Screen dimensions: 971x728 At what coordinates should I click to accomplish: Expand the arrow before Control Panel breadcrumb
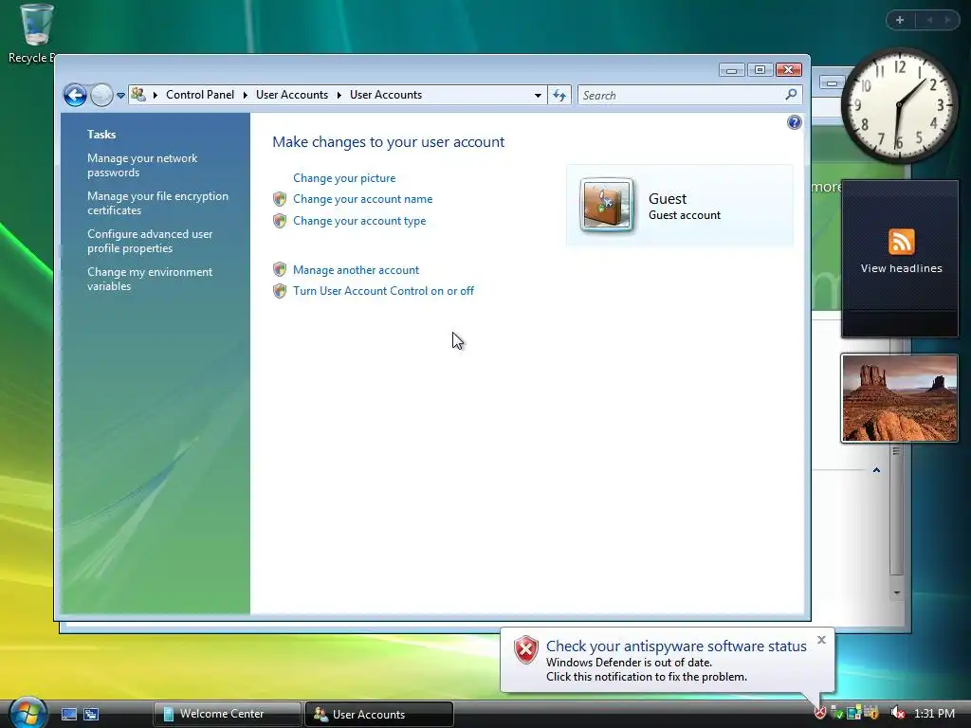[155, 95]
